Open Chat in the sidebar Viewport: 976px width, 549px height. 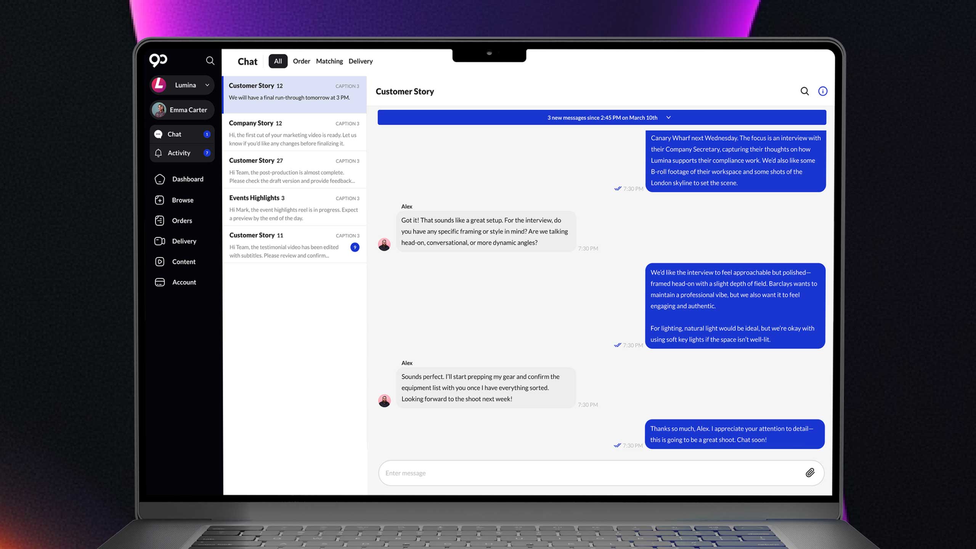click(x=182, y=134)
